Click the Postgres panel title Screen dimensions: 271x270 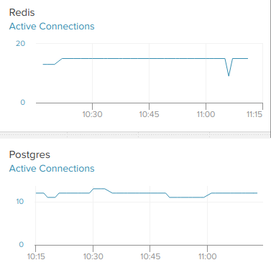(29, 154)
